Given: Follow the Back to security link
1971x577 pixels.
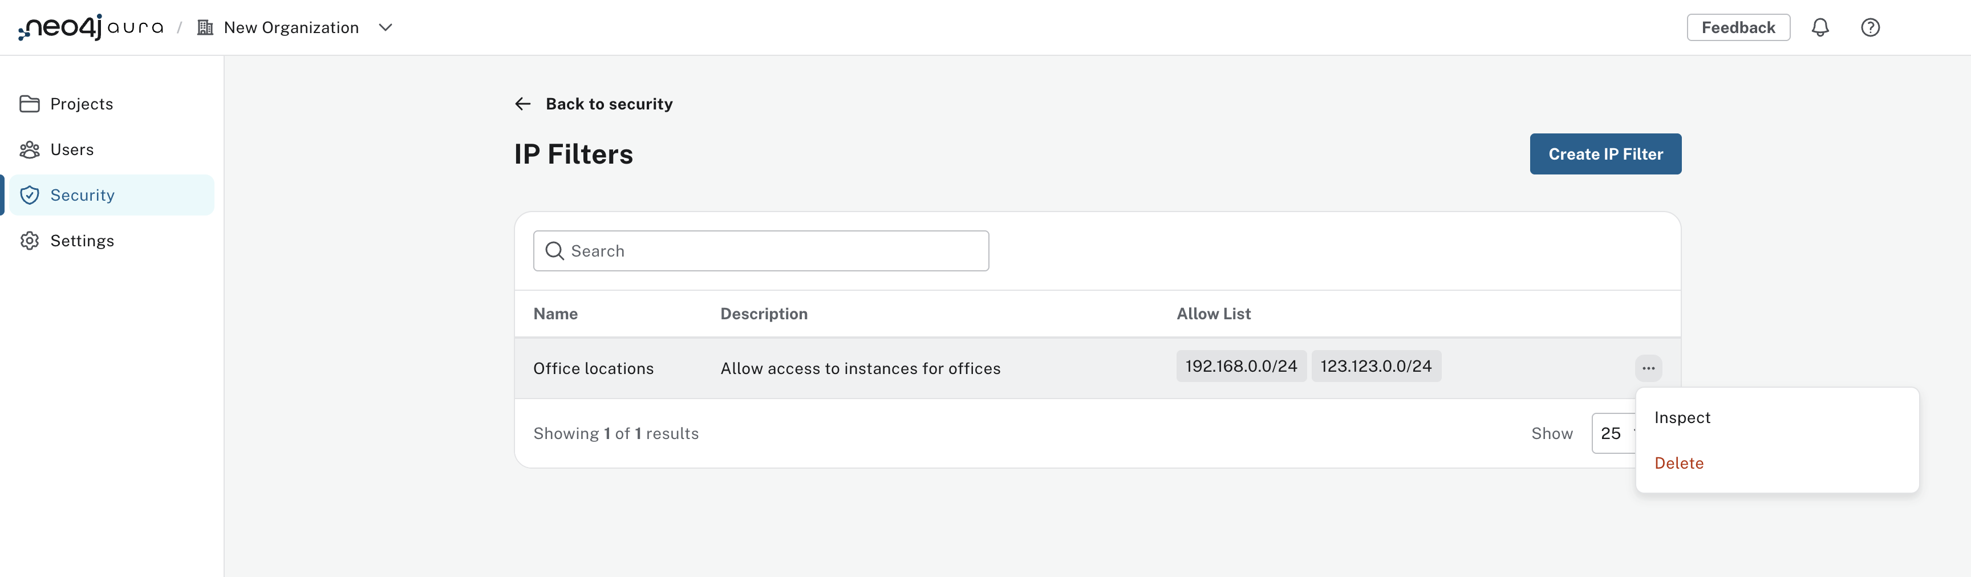Looking at the screenshot, I should [609, 104].
